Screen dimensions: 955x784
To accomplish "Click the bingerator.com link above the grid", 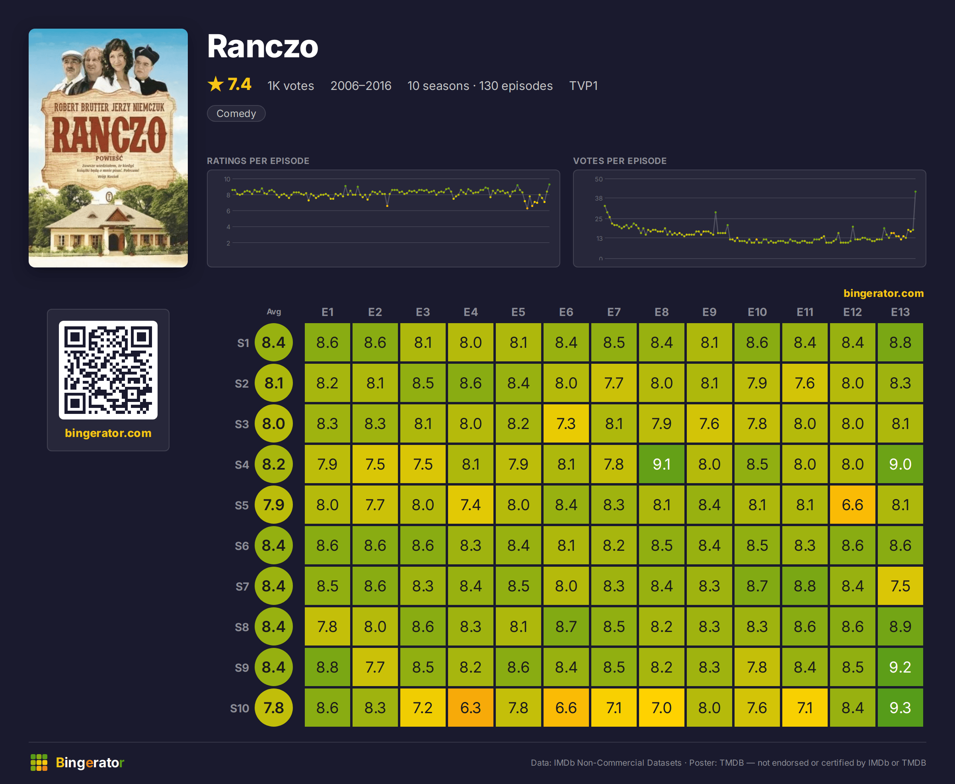I will [883, 293].
